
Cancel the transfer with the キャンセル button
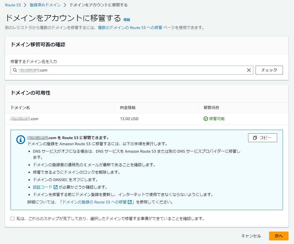click(251, 236)
